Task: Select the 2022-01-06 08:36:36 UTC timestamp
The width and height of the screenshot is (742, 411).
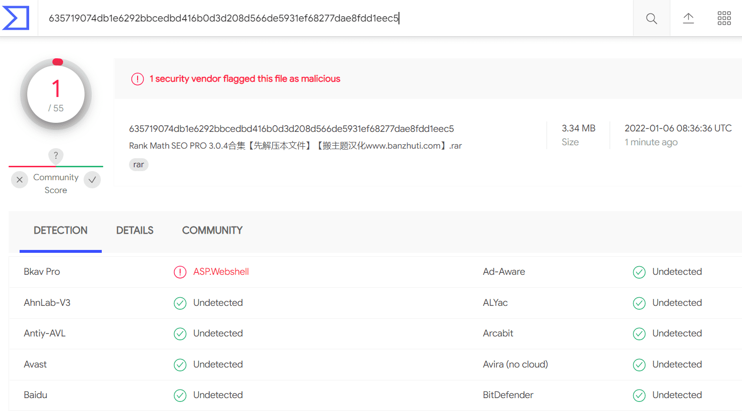Action: coord(678,128)
